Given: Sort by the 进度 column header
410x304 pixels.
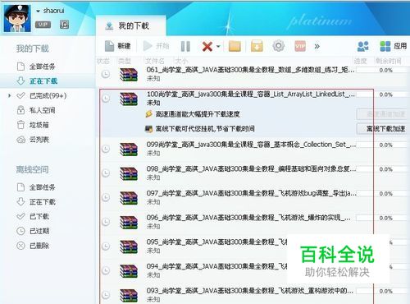Looking at the screenshot, I should (360, 61).
